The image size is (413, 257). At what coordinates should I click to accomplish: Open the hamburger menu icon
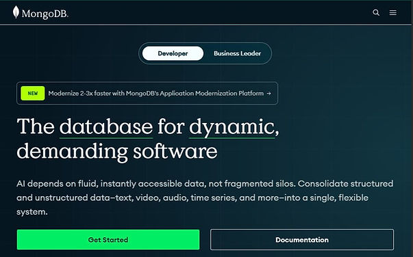click(x=392, y=12)
